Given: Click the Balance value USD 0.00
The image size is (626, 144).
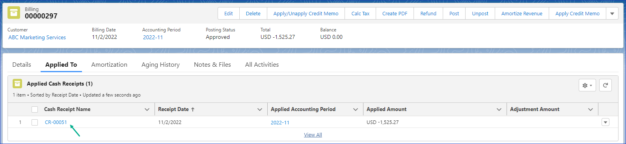Looking at the screenshot, I should tap(331, 37).
